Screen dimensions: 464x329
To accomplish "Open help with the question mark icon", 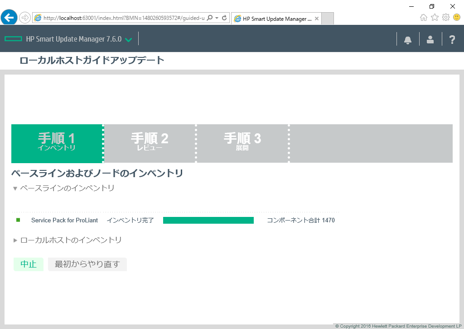I will pos(452,39).
